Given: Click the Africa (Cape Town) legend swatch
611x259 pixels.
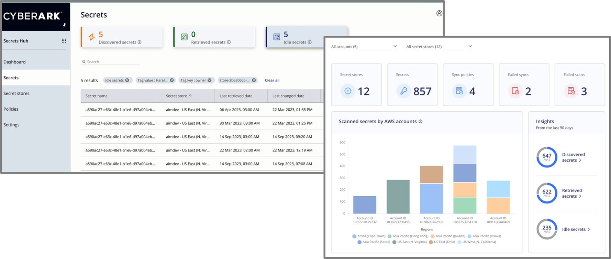Looking at the screenshot, I should (354, 236).
